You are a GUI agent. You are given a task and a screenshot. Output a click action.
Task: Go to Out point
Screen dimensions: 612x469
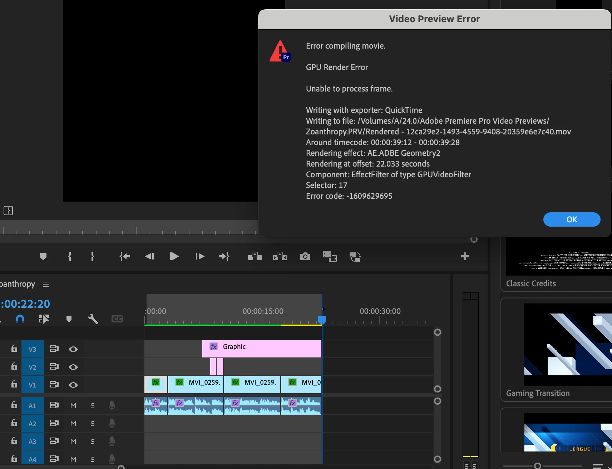224,256
